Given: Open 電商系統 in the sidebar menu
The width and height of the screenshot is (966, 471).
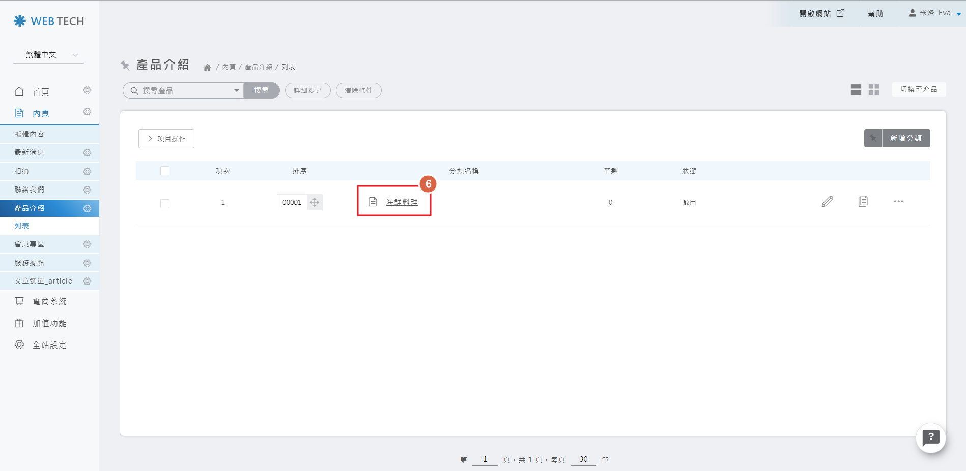Looking at the screenshot, I should coord(49,301).
